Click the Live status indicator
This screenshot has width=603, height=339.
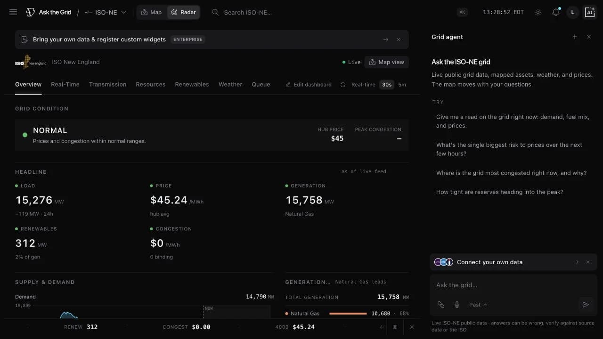[x=351, y=62]
